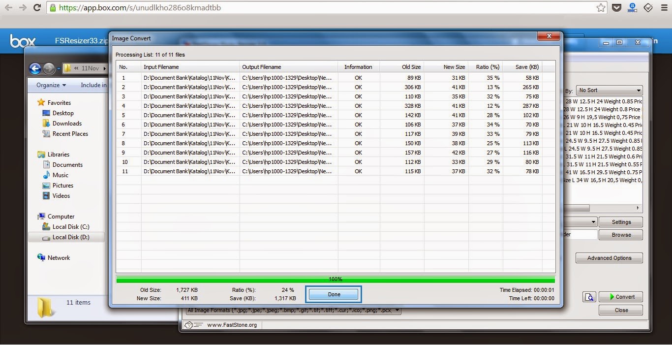
Task: Click the green conversion progress bar
Action: click(336, 279)
